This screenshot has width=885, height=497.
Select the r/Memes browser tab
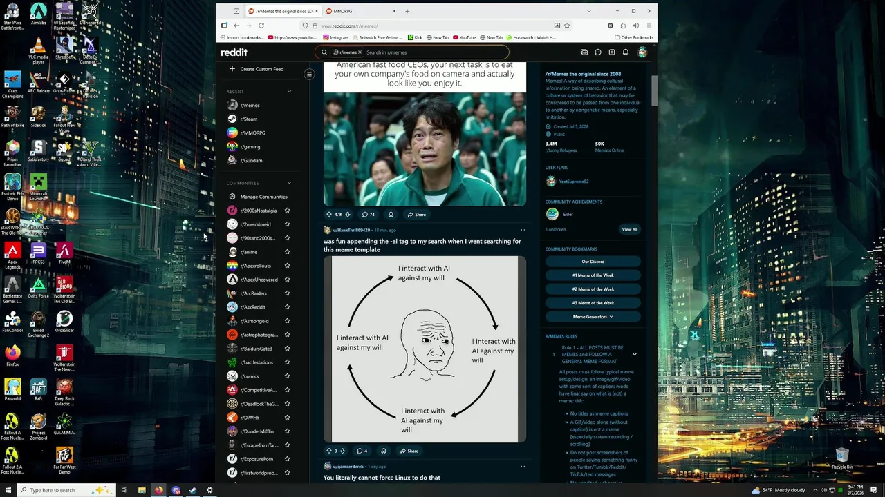pos(282,11)
